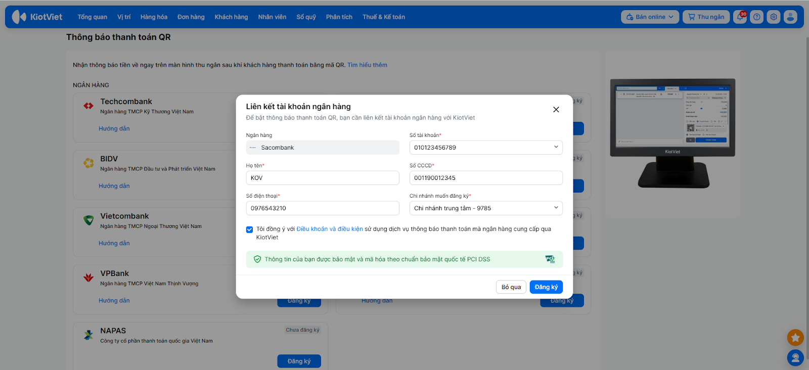Image resolution: width=809 pixels, height=370 pixels.
Task: Open the VPBank Hướng dẫn link
Action: coord(114,300)
